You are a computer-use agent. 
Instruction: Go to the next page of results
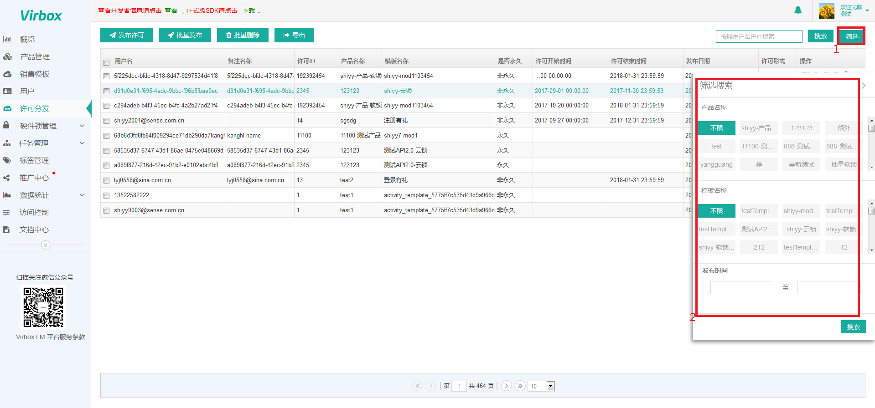(506, 386)
